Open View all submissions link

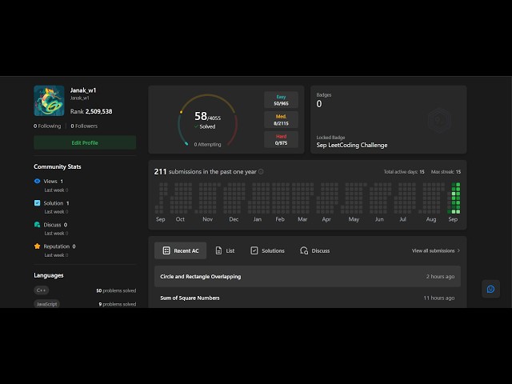(x=436, y=250)
